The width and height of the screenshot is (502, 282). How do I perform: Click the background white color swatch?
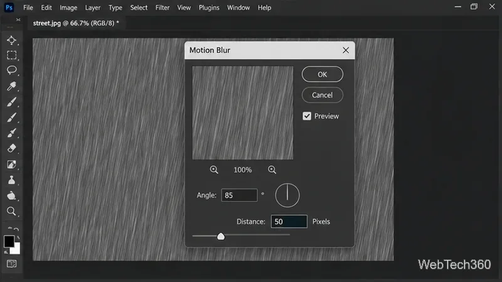(x=16, y=249)
